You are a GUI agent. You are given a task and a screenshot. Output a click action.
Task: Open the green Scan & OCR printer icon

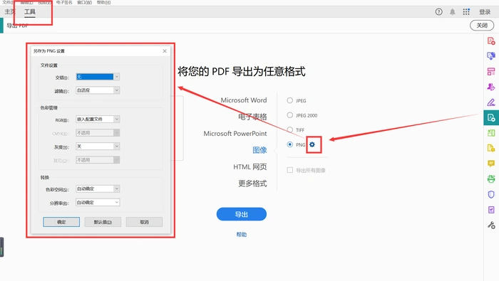coord(491,179)
